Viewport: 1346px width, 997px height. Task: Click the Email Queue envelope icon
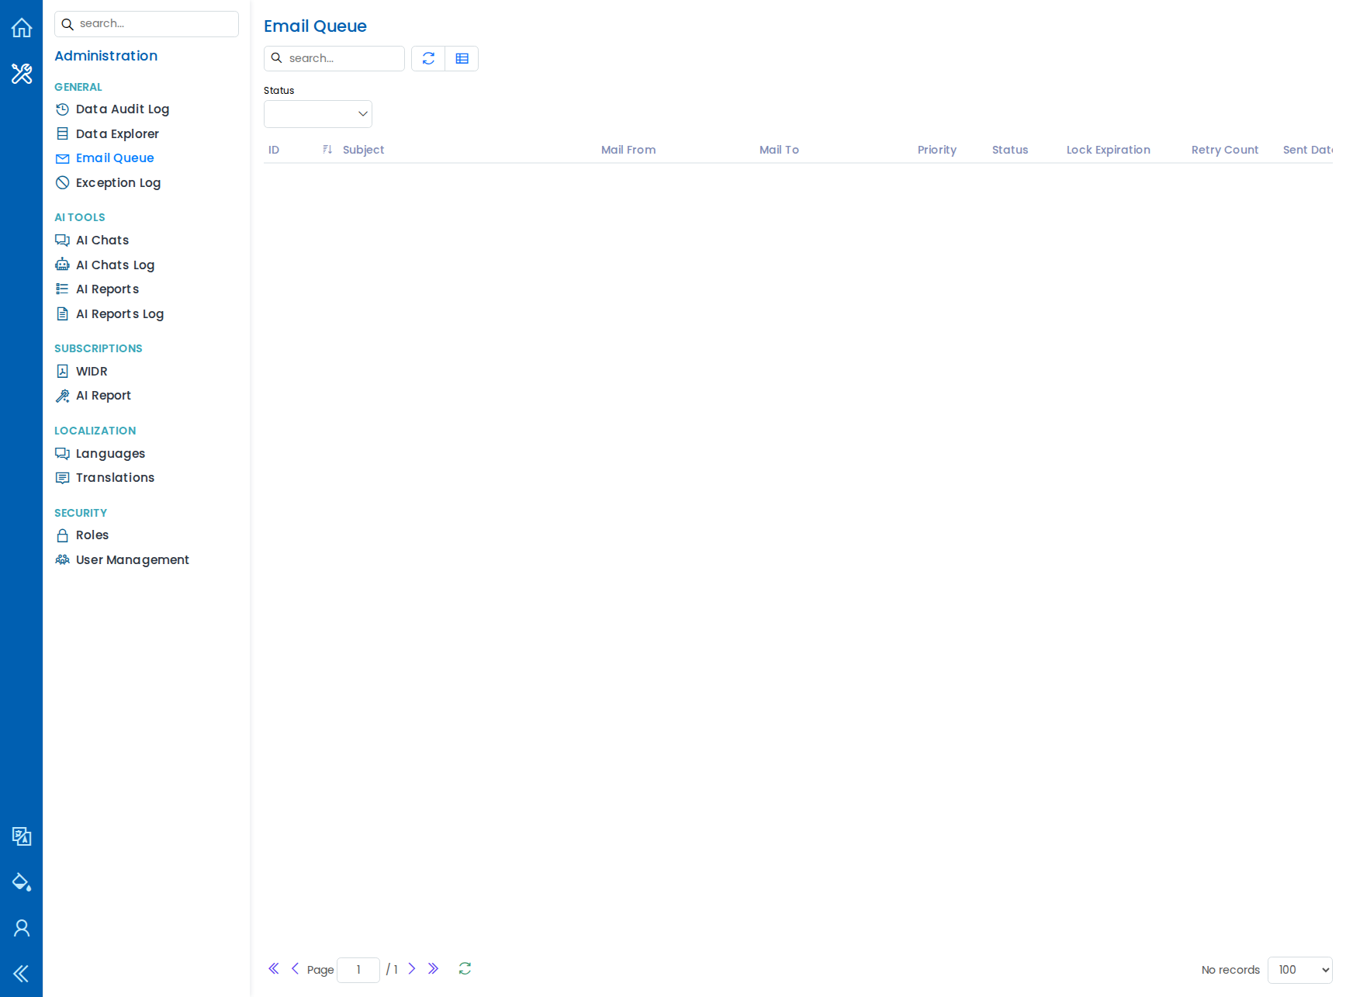click(63, 158)
